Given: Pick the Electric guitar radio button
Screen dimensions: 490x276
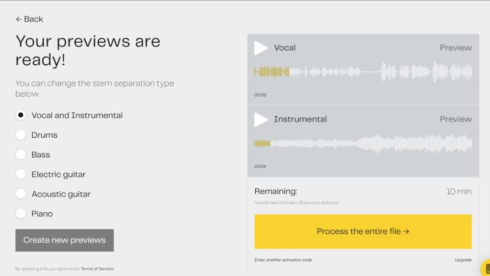Looking at the screenshot, I should click(x=21, y=175).
